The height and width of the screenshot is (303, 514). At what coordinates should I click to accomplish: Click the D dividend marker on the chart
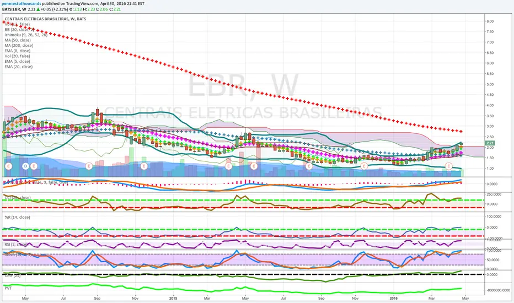click(25, 166)
